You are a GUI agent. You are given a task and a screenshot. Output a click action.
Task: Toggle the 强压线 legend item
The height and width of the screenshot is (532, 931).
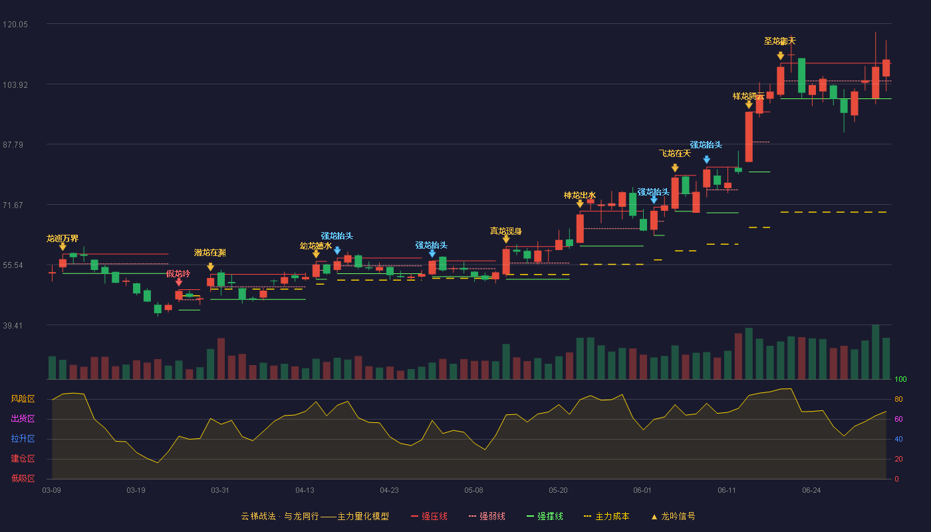tap(429, 516)
